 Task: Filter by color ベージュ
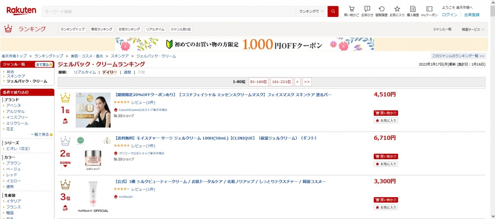pos(13,169)
